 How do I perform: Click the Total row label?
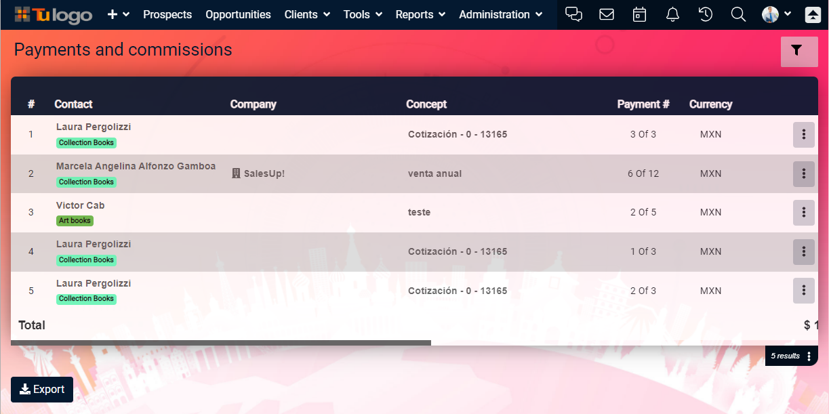pos(32,325)
